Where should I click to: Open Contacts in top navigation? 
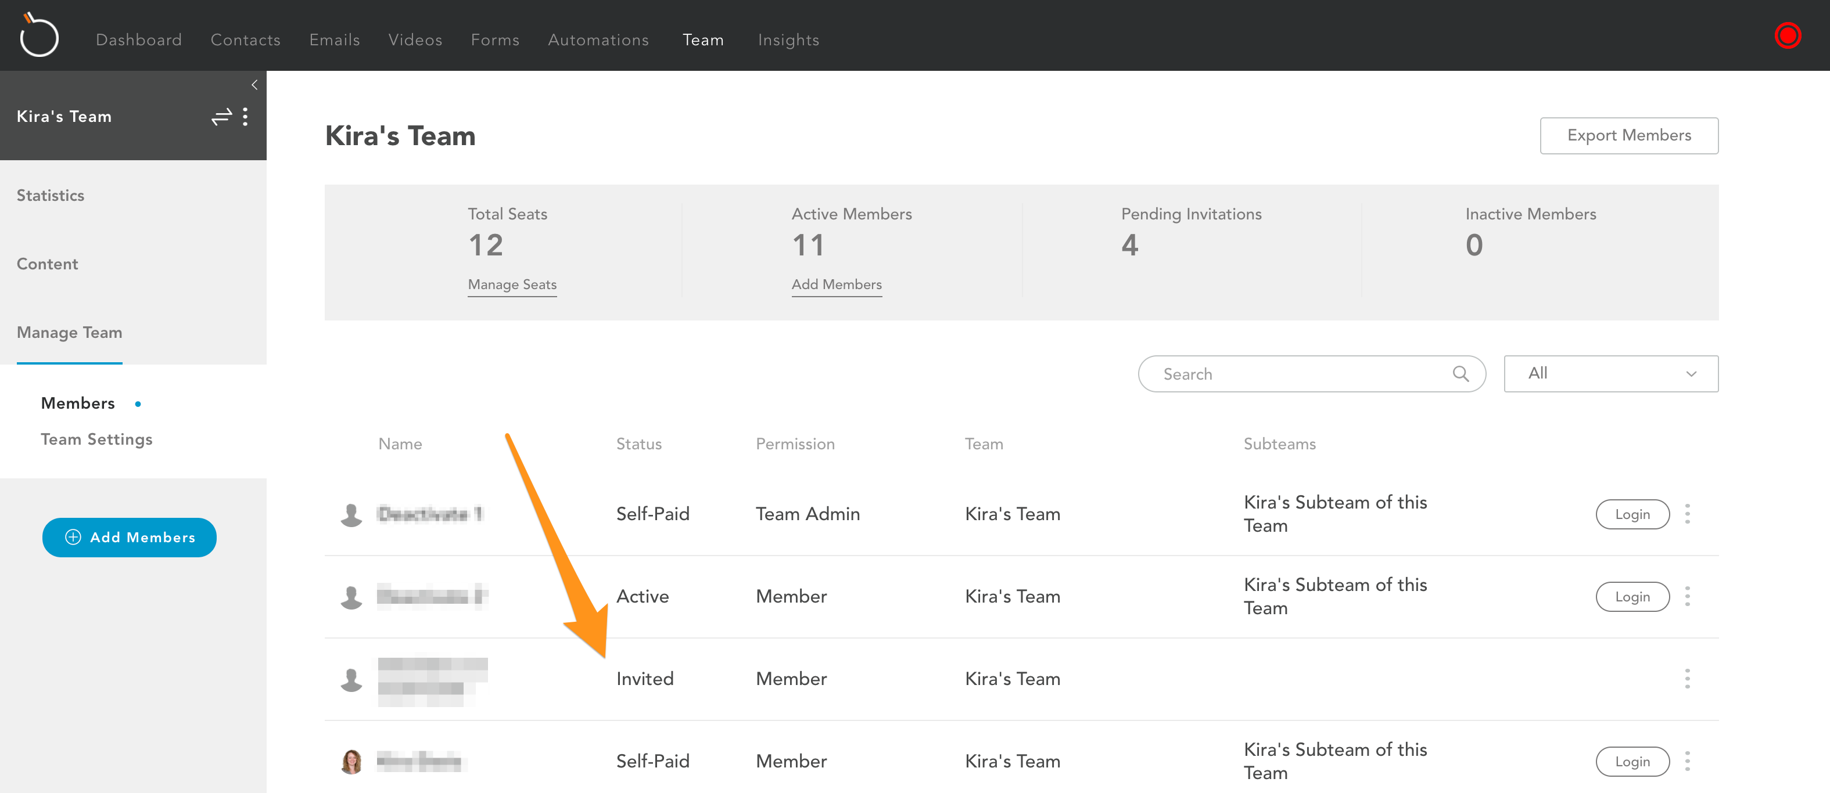click(x=245, y=39)
